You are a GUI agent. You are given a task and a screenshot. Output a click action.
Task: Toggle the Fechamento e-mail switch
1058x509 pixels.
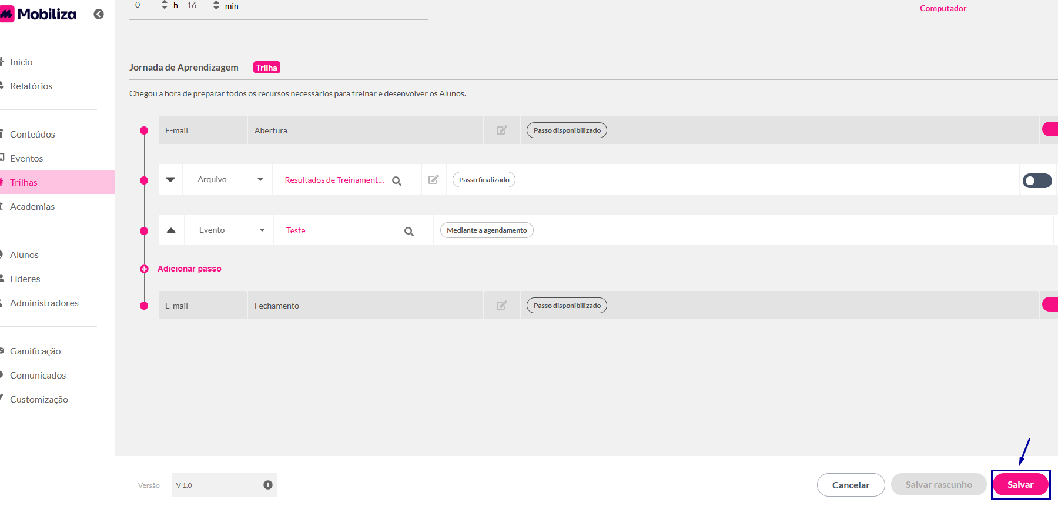1050,304
